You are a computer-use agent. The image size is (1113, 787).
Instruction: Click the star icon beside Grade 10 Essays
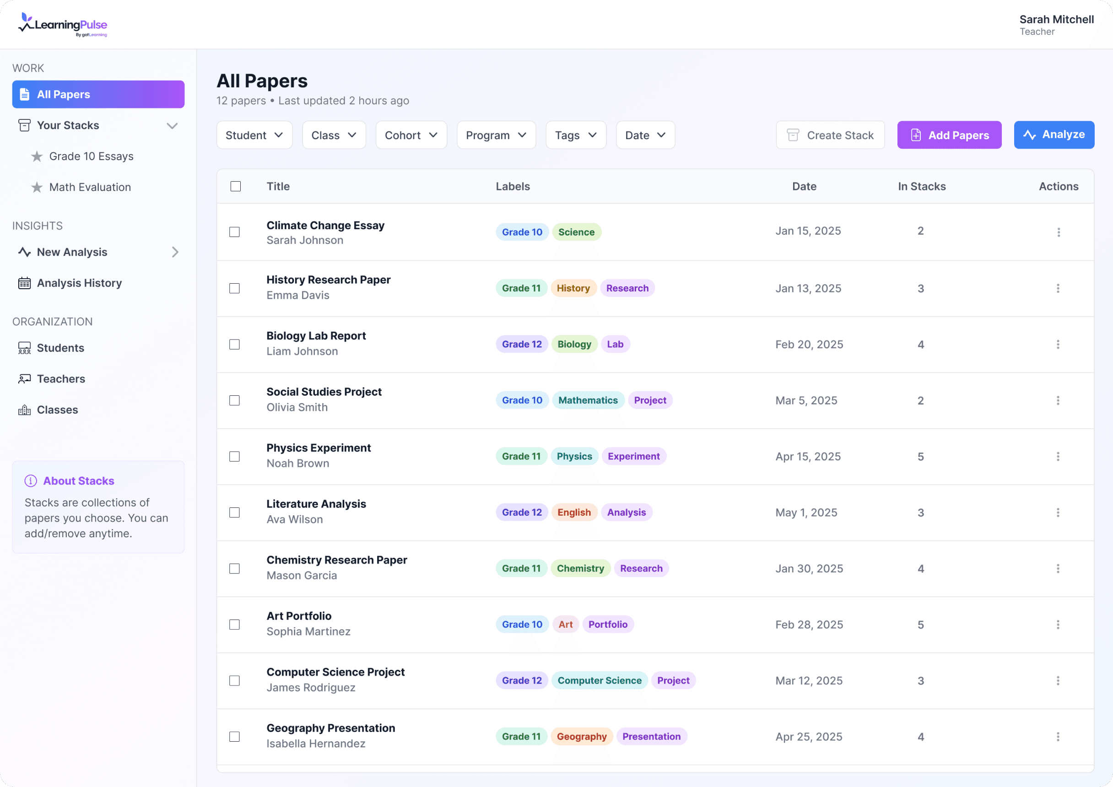click(37, 156)
